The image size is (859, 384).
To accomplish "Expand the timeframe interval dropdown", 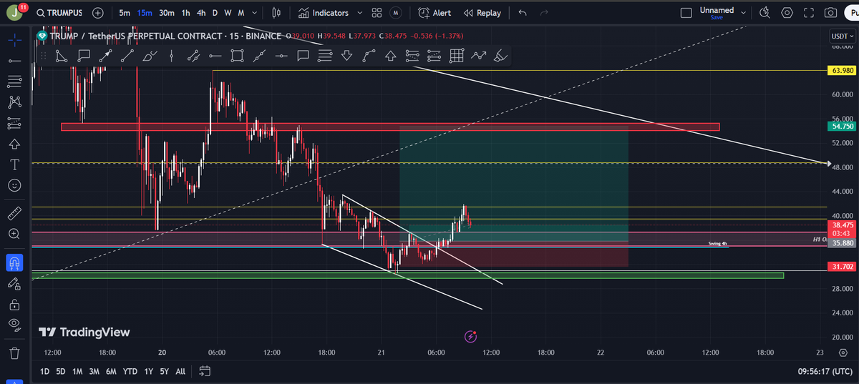I will (256, 13).
